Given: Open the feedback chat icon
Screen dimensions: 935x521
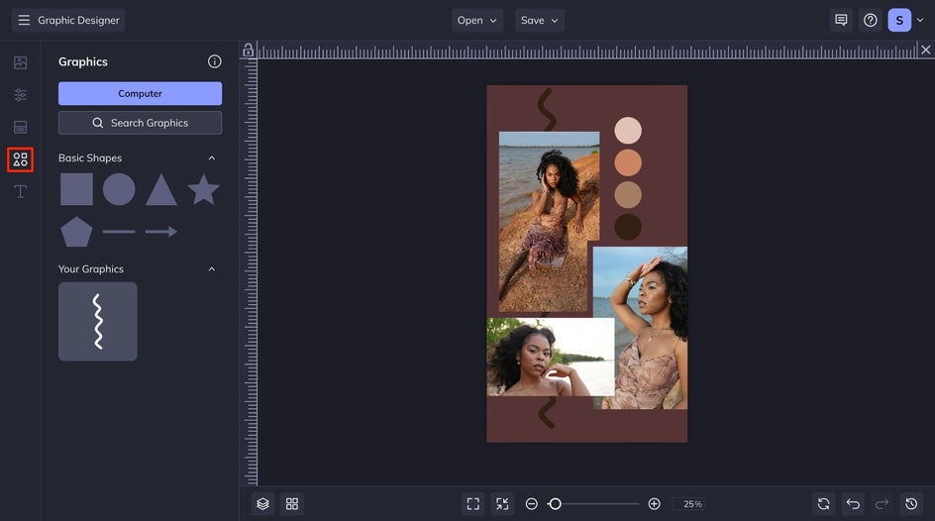Looking at the screenshot, I should tap(841, 20).
